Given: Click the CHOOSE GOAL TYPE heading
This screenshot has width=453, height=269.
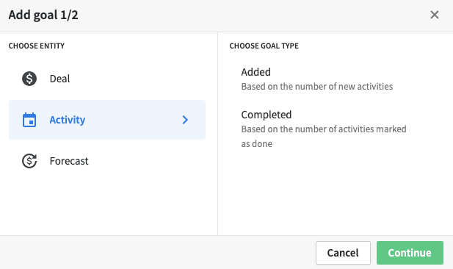Looking at the screenshot, I should click(x=264, y=46).
